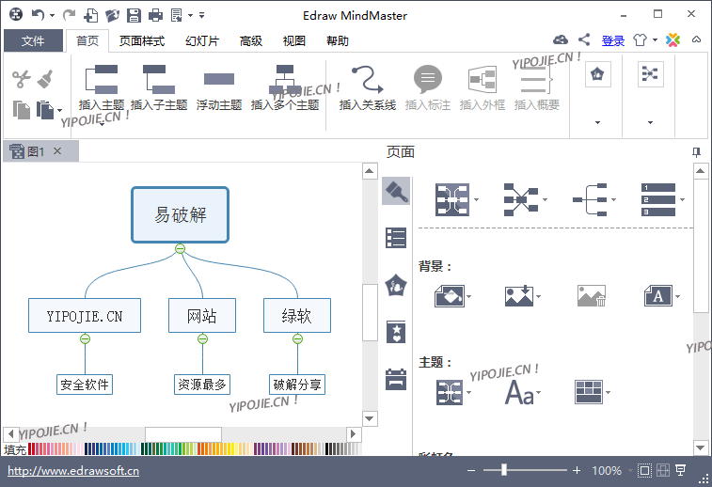712x487 pixels.
Task: Open the 文件 menu
Action: [33, 41]
